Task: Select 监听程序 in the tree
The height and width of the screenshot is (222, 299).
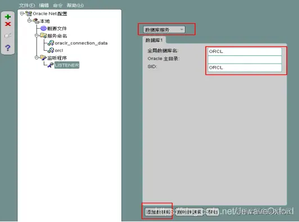Action: [57, 57]
